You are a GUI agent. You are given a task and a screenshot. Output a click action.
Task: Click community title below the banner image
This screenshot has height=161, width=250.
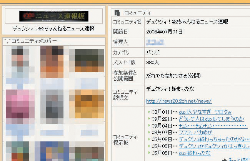tap(54, 29)
